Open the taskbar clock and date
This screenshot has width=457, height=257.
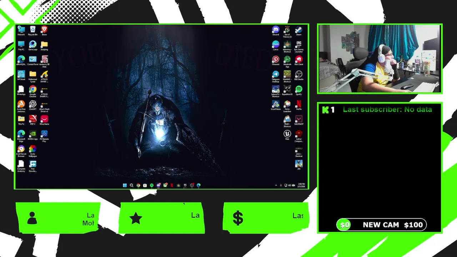point(301,185)
